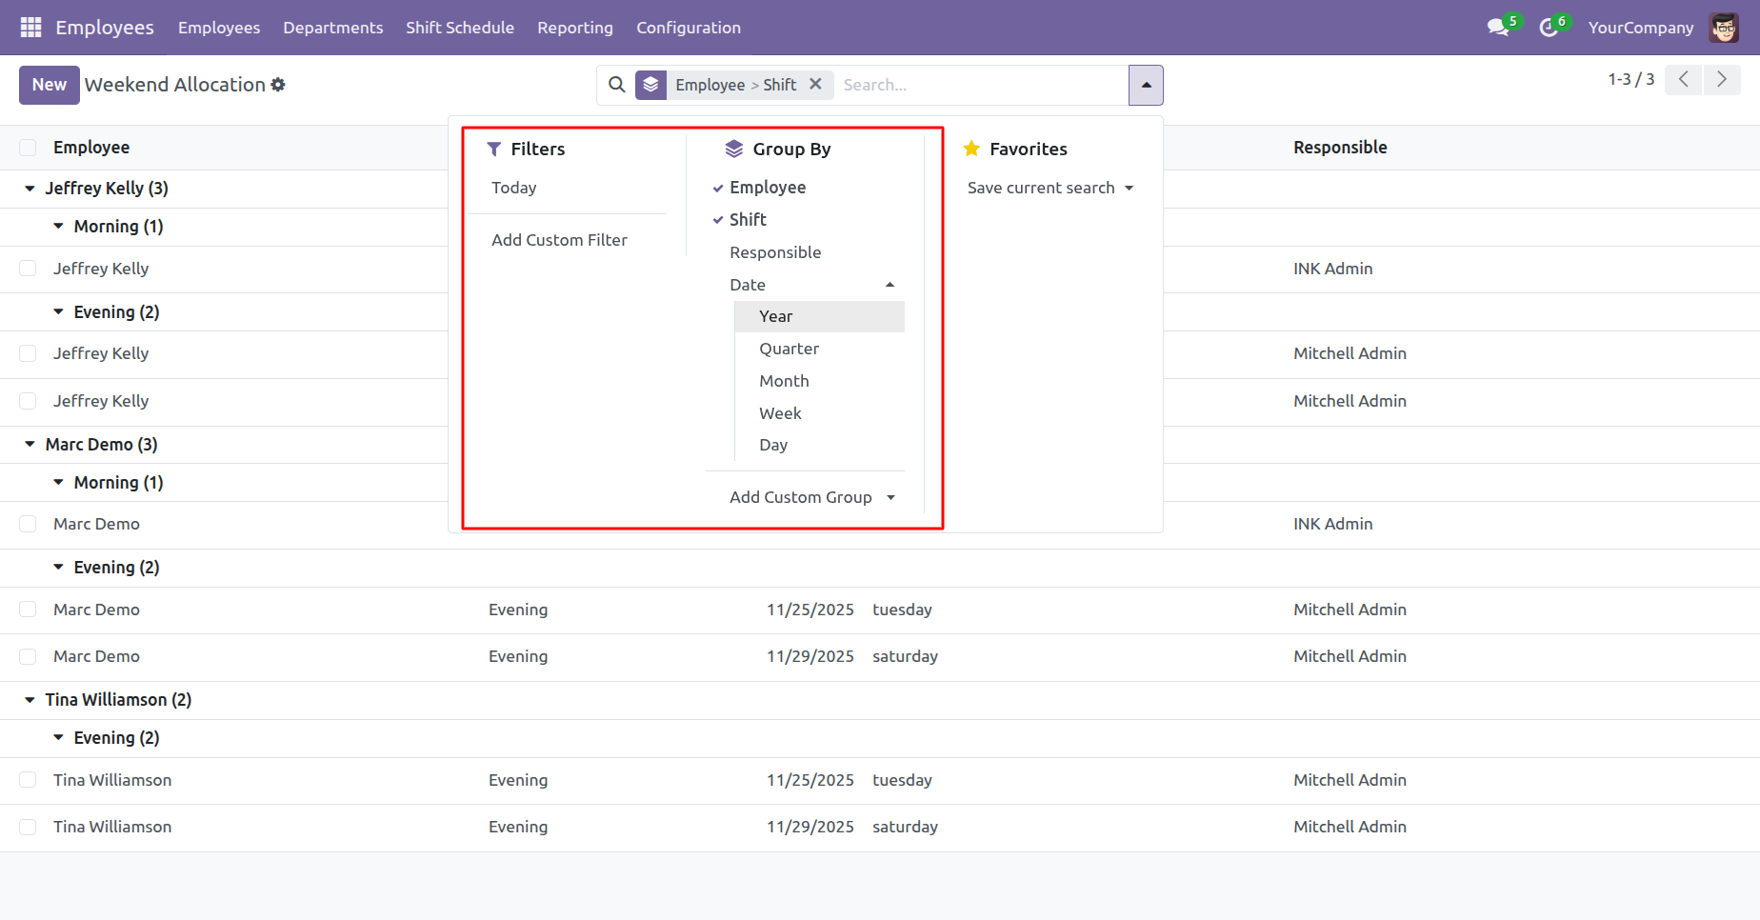Click the user avatar in top bar

click(x=1724, y=28)
